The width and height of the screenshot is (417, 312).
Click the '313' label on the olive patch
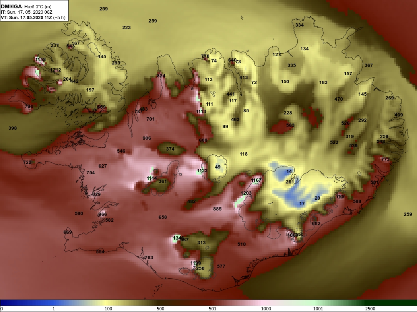(x=201, y=243)
